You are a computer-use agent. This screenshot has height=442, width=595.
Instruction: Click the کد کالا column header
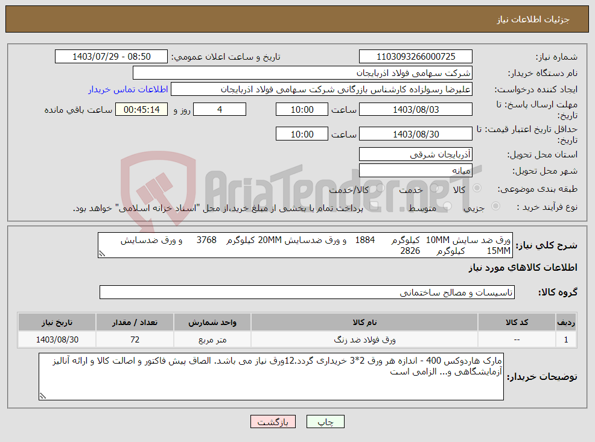click(x=517, y=322)
